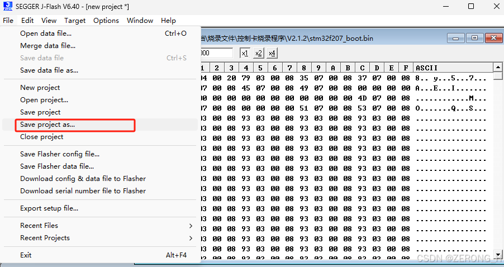This screenshot has width=504, height=267.
Task: Select ASCII text '8.. y...5...7...'
Action: click(x=451, y=78)
